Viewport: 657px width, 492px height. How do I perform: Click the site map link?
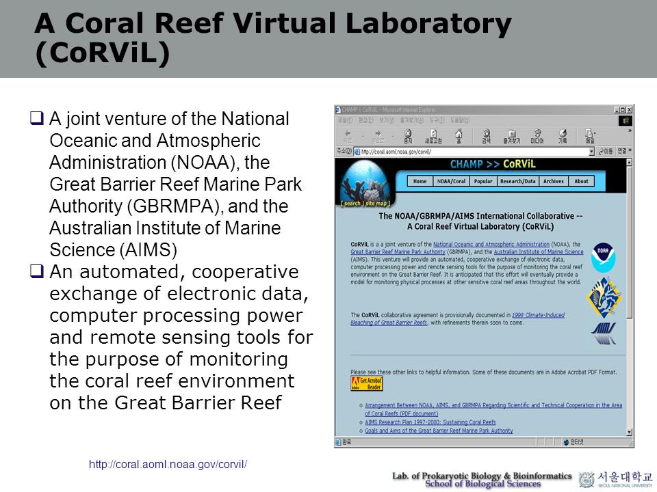point(376,204)
